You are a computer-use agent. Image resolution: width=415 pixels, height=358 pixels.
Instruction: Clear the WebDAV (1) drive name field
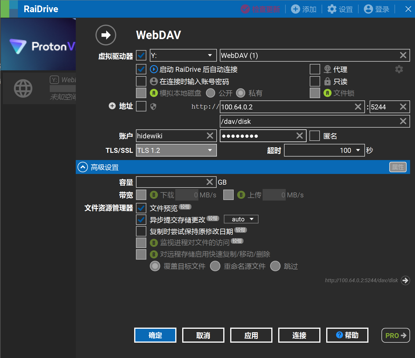tap(403, 55)
